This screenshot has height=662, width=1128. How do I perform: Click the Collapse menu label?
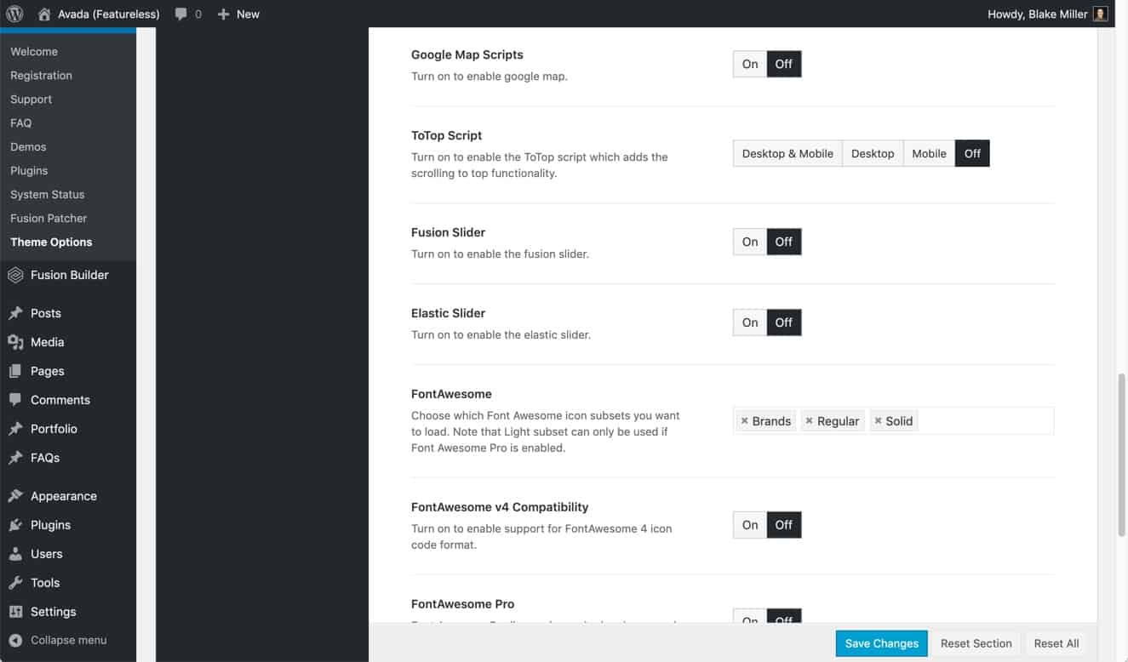point(69,640)
